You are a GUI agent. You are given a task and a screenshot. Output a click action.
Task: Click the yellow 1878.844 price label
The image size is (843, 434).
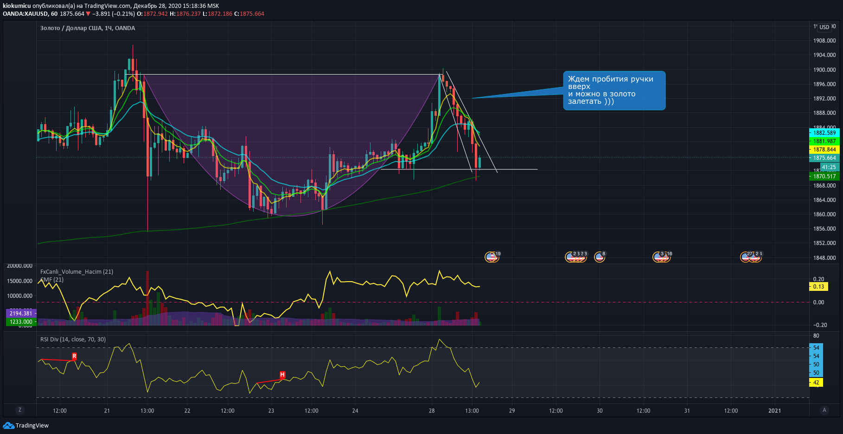coord(824,150)
